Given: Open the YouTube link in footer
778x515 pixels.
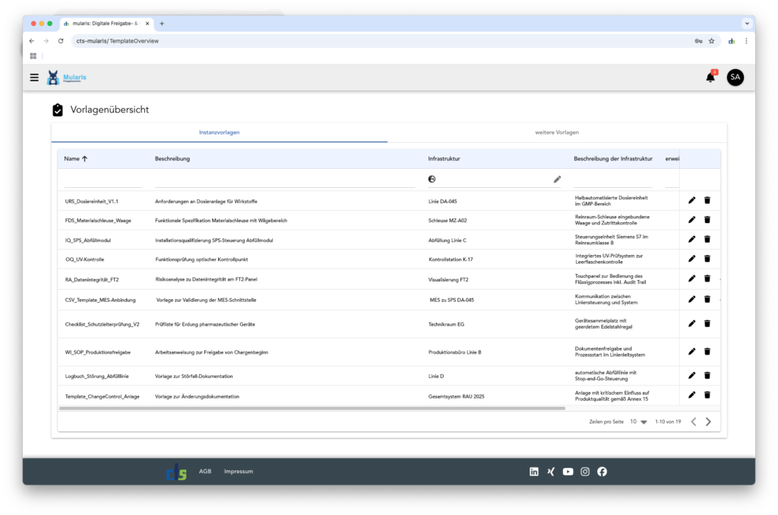Looking at the screenshot, I should (568, 472).
